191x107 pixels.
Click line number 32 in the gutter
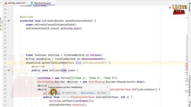5,63
